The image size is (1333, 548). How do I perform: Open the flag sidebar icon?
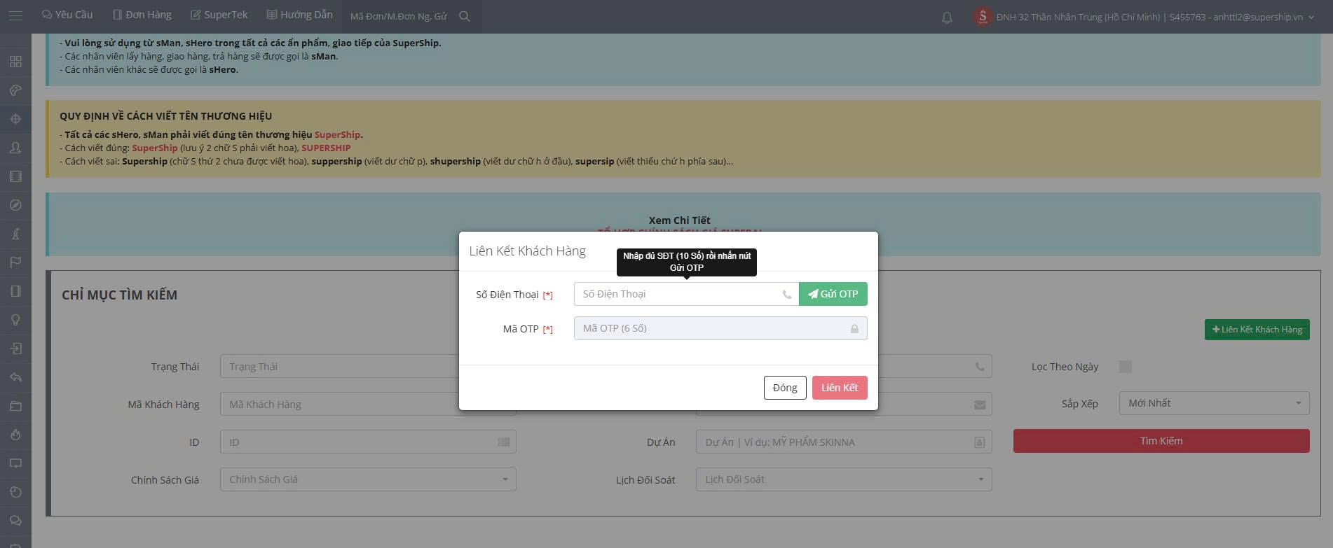point(15,262)
